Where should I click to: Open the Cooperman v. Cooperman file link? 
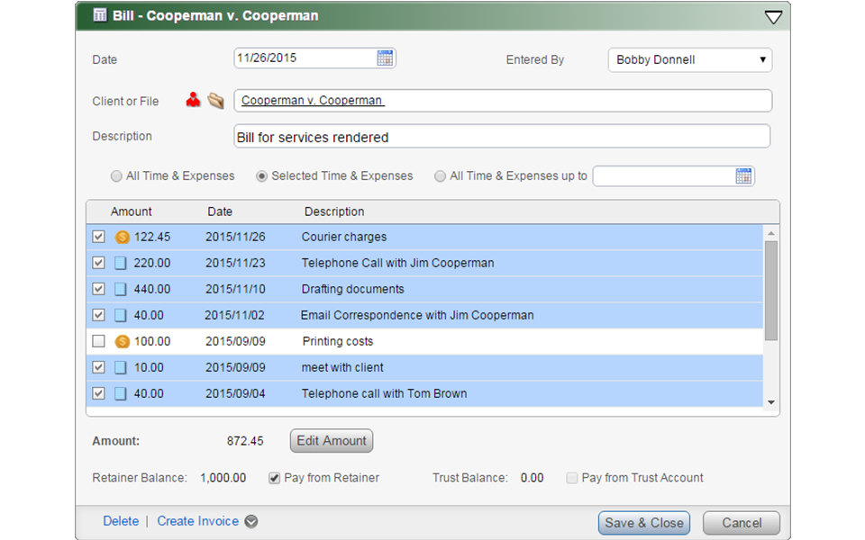pyautogui.click(x=313, y=100)
